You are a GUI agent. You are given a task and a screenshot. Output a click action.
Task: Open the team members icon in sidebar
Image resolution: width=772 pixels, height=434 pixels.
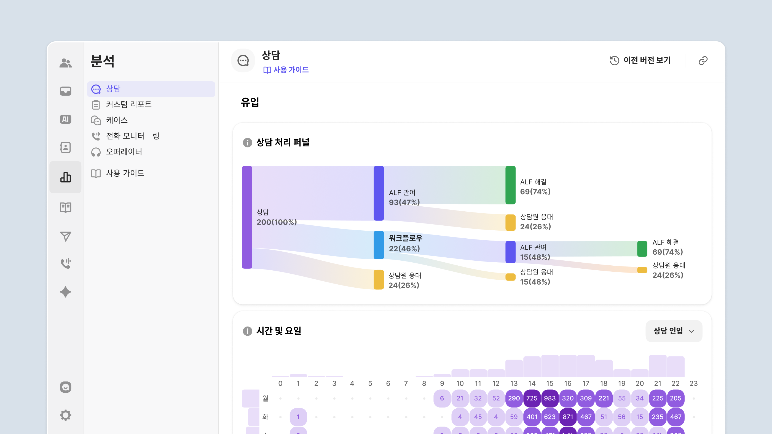65,63
